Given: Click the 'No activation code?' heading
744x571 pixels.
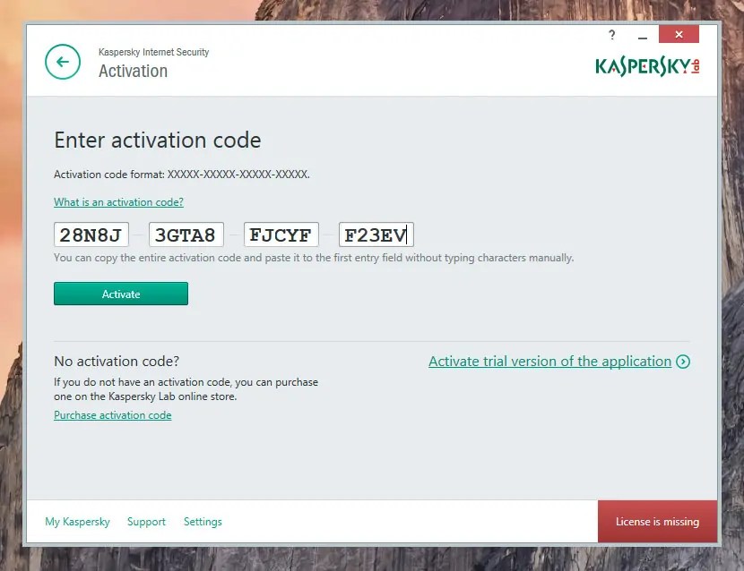Looking at the screenshot, I should point(117,361).
